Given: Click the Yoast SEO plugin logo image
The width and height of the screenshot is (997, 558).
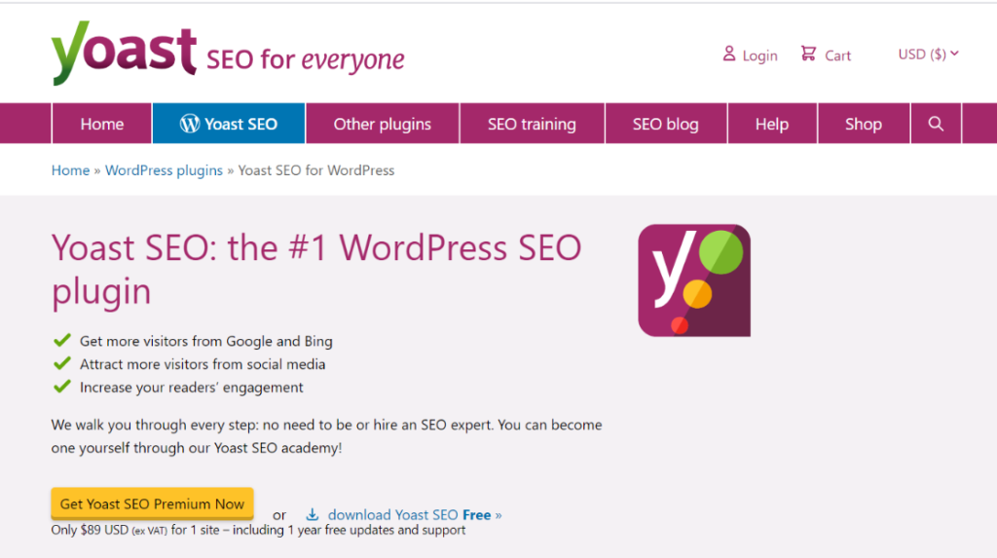Looking at the screenshot, I should (694, 279).
